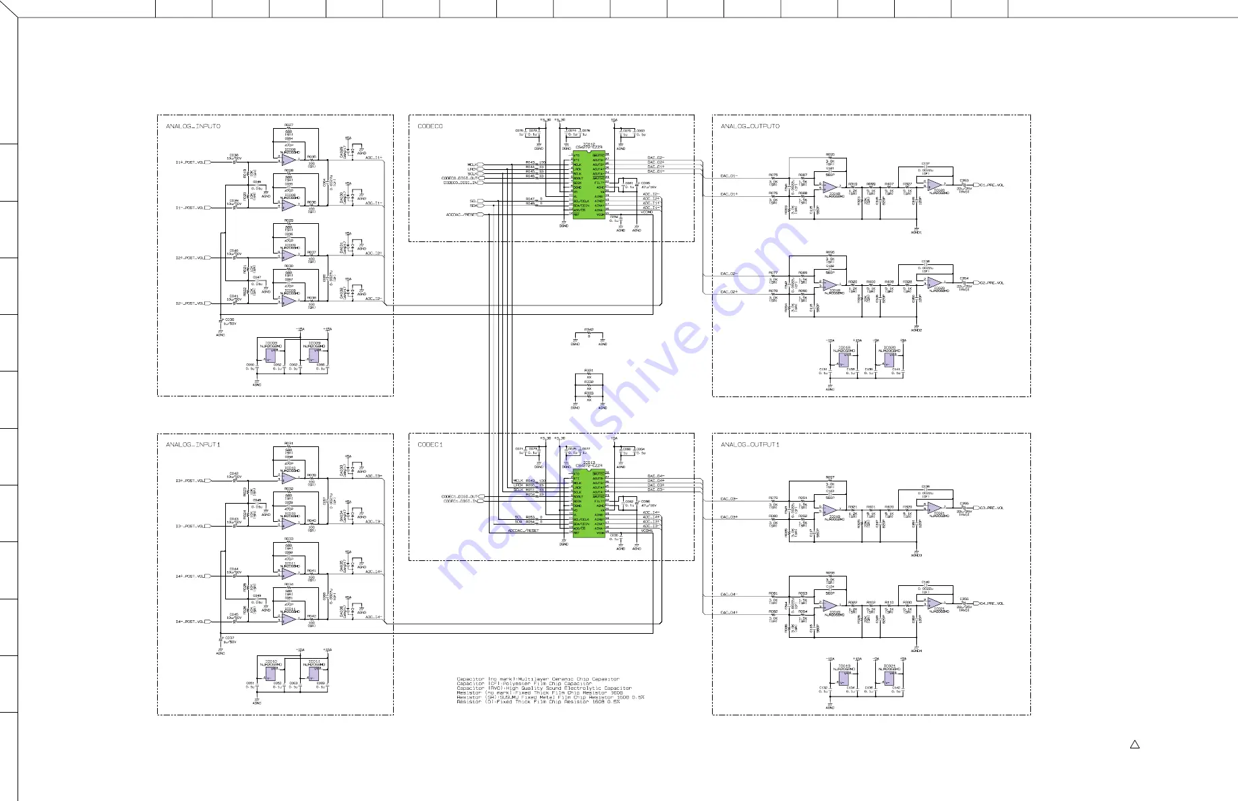Click the O3_PRE_VOL output label

992,508
